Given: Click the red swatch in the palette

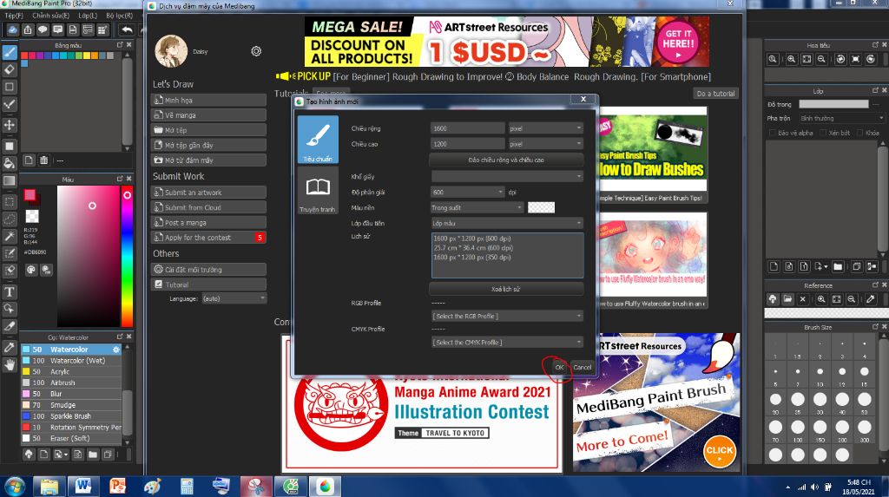Looking at the screenshot, I should point(25,56).
